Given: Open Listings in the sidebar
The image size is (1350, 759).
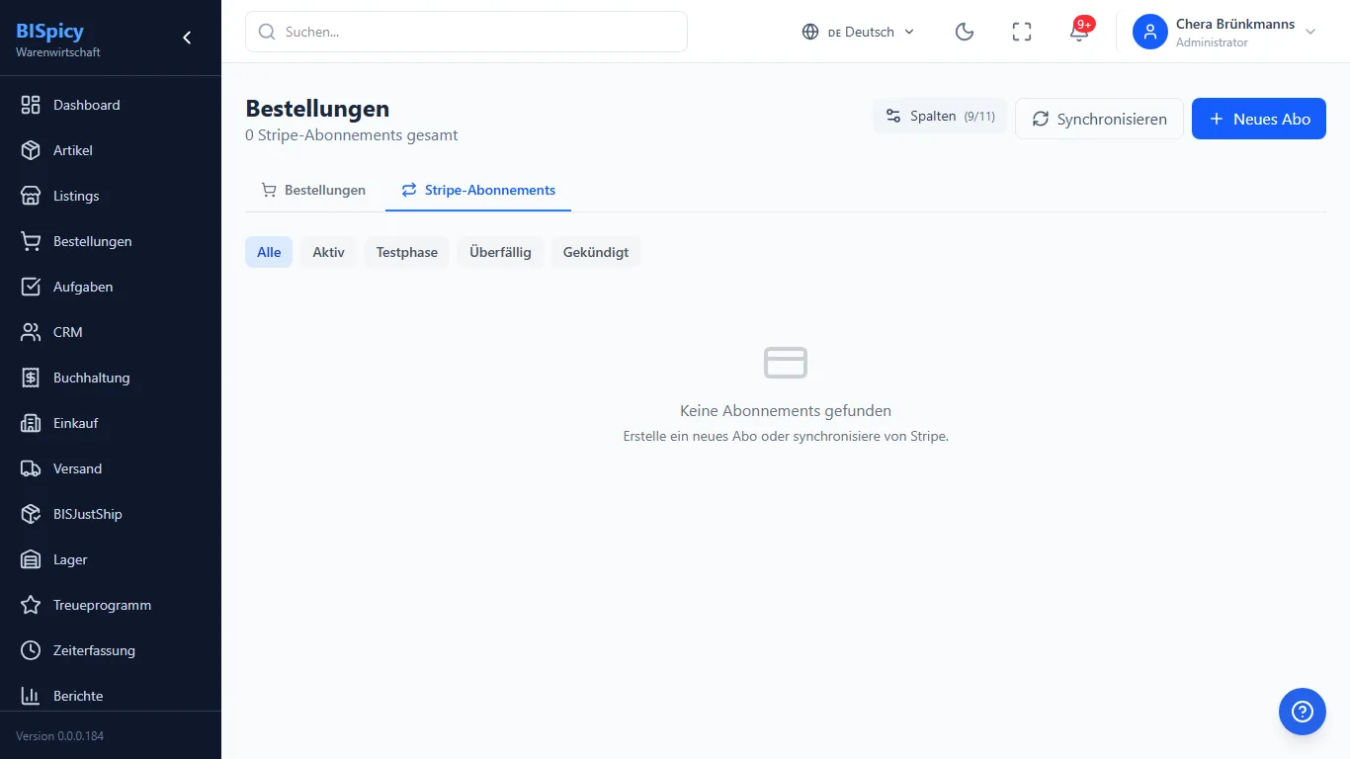Looking at the screenshot, I should (111, 196).
